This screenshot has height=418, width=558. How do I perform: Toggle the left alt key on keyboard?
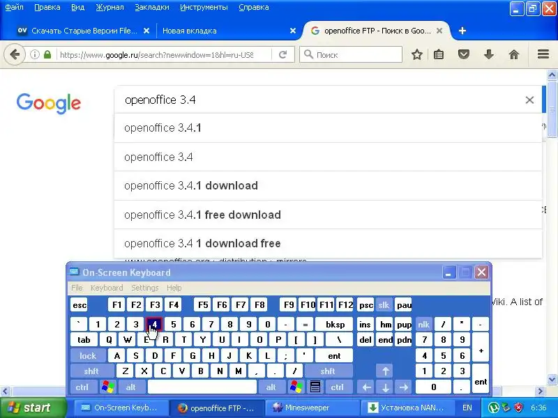pyautogui.click(x=130, y=387)
